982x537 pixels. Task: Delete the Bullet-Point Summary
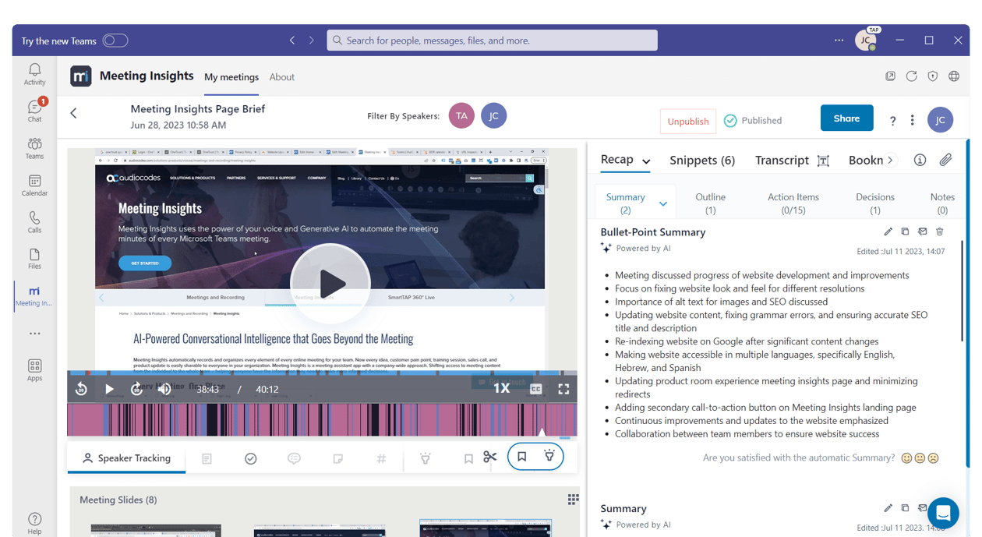tap(940, 231)
